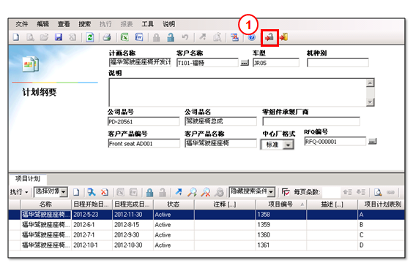Click the blue padlock icon in top toolbar
This screenshot has height=268, width=413.
(171, 37)
